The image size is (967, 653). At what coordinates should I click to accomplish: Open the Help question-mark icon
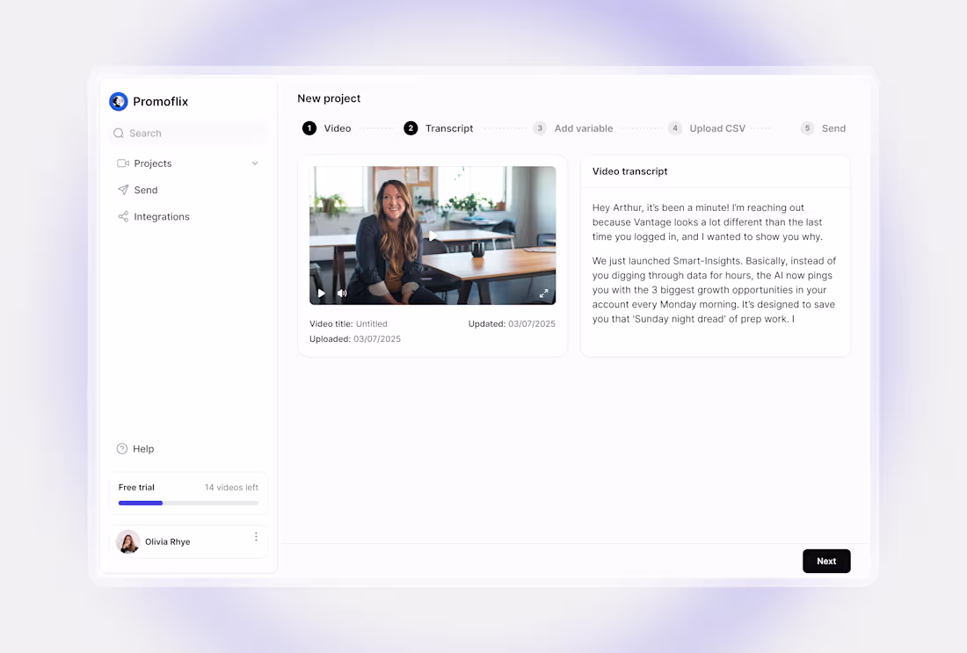[x=121, y=448]
